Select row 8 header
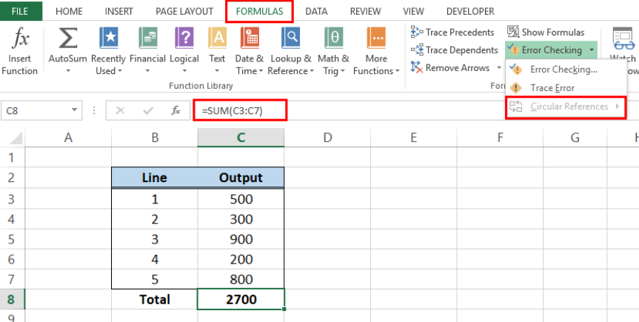Screen dimensions: 639x322 [x=13, y=300]
